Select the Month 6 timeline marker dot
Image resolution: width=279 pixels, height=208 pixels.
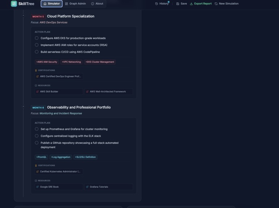pos(23,106)
